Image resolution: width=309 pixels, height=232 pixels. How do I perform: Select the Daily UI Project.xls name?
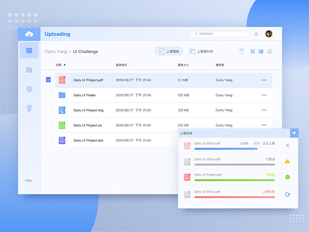[88, 125]
